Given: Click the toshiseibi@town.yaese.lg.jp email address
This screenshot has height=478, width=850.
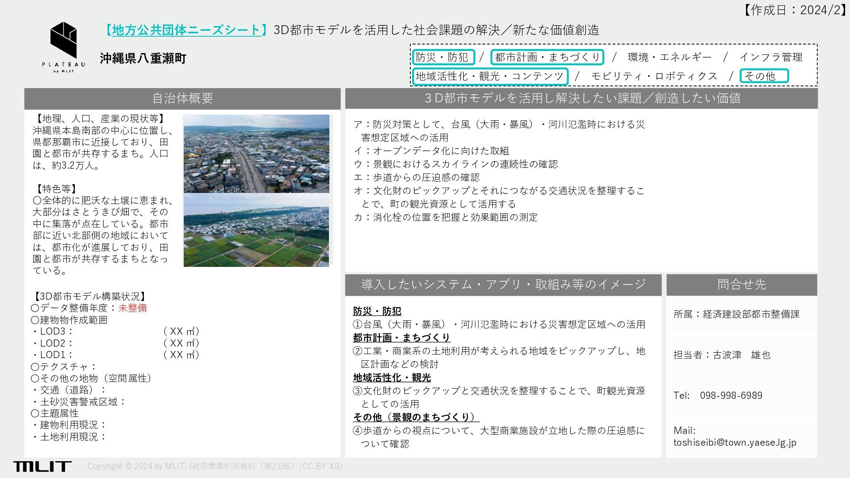Looking at the screenshot, I should coord(734,442).
